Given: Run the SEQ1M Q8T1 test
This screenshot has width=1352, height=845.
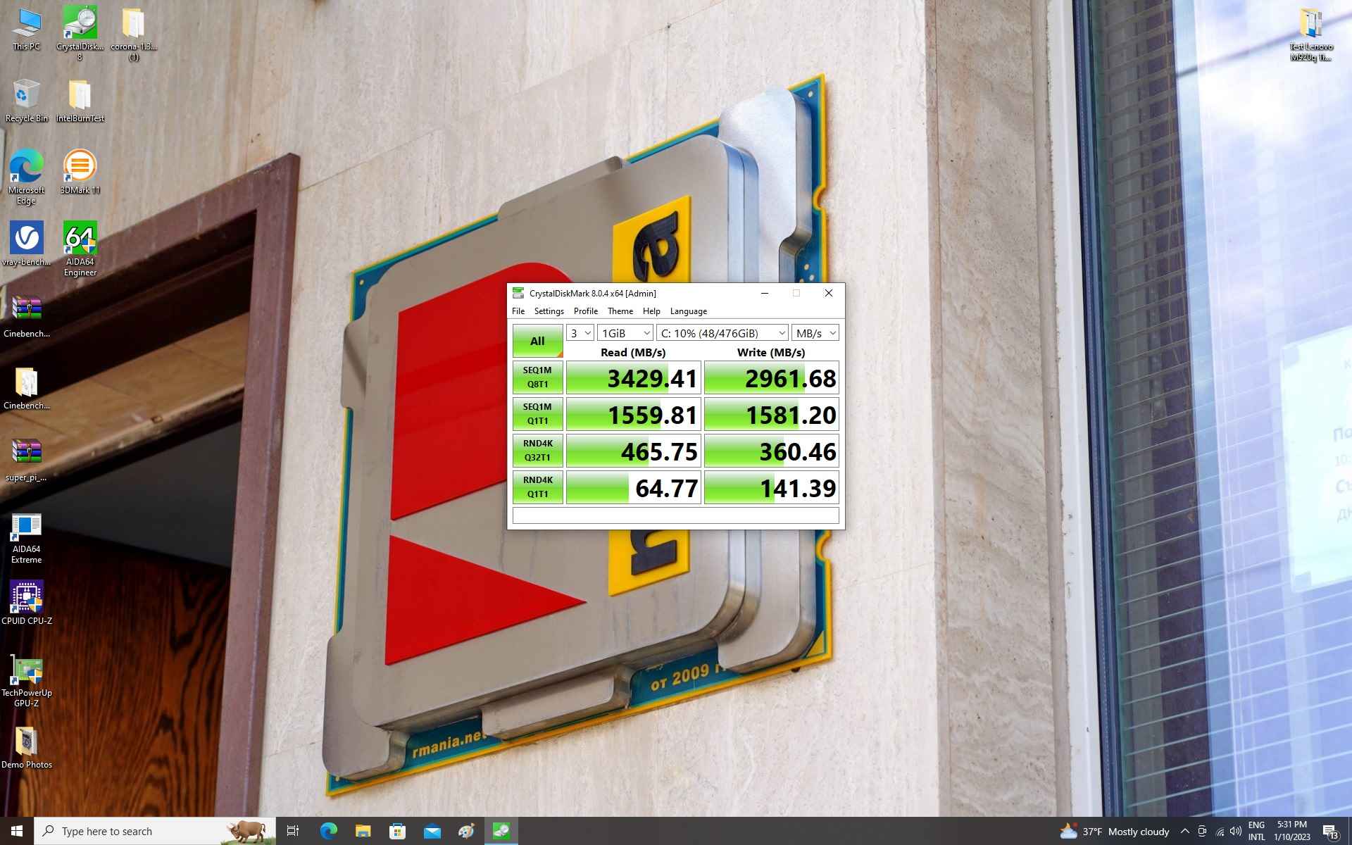Looking at the screenshot, I should coord(537,377).
